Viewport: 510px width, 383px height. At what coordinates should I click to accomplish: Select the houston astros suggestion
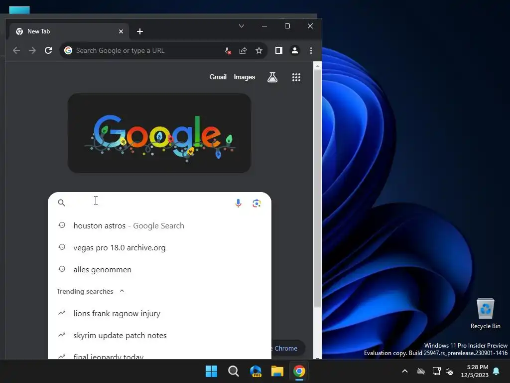coord(159,226)
